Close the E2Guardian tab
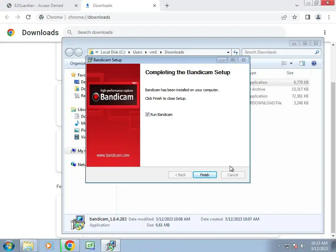The width and height of the screenshot is (336, 252). click(76, 6)
